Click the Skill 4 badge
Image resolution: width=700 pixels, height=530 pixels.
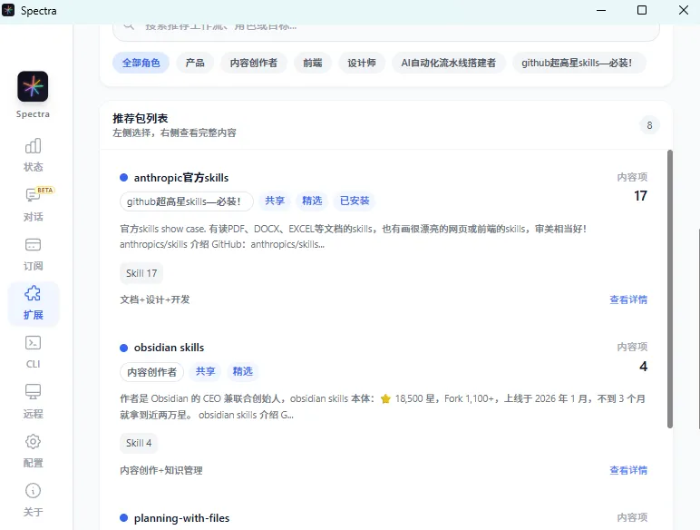(139, 443)
